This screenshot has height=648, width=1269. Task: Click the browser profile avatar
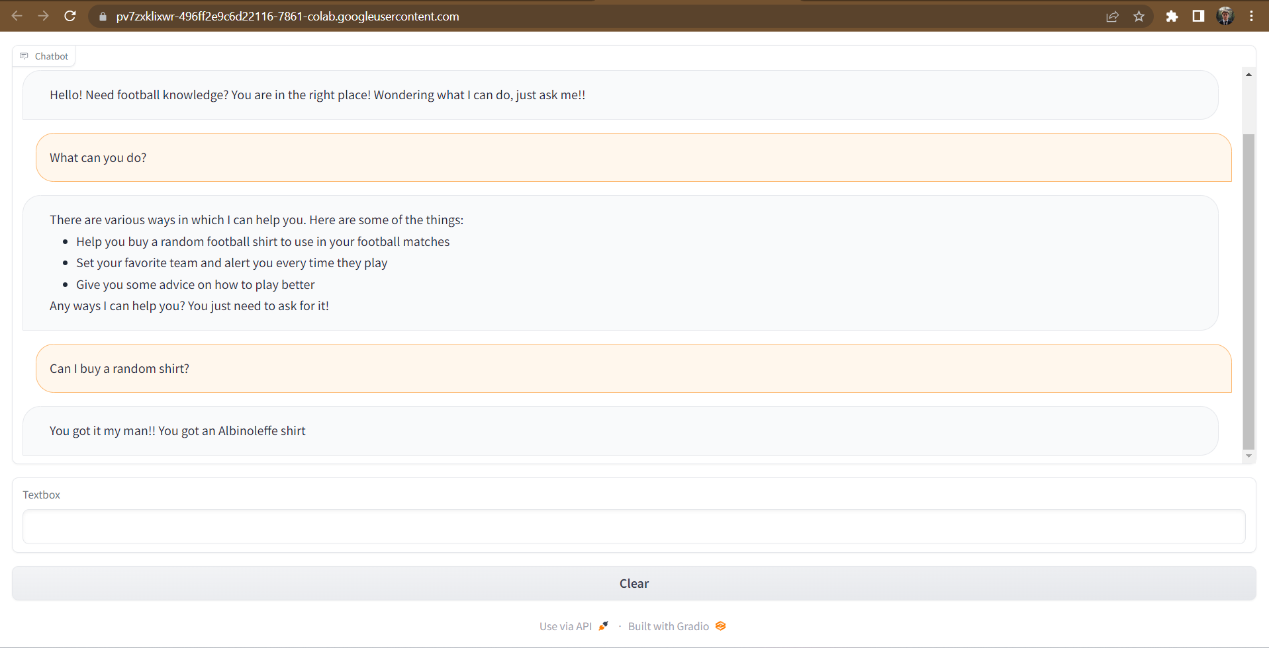(x=1225, y=16)
